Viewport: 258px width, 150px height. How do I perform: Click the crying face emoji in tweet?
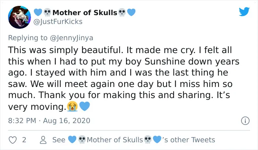pyautogui.click(x=72, y=106)
